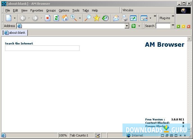The width and height of the screenshot is (193, 139).
Task: Stop loading with the red X page icon
Action: pos(47,18)
